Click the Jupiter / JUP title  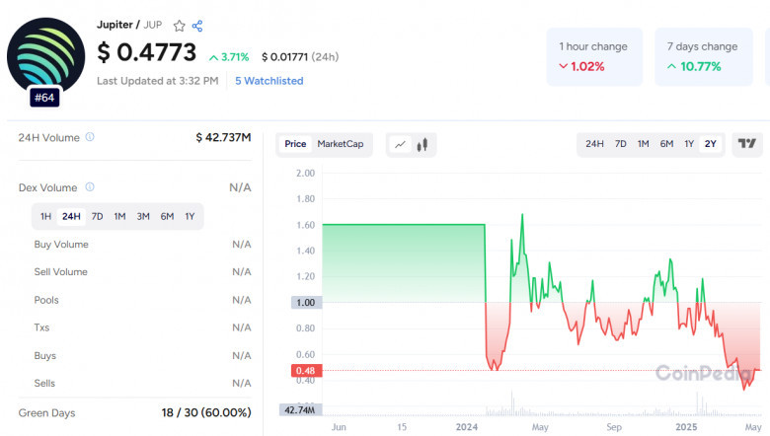point(129,25)
